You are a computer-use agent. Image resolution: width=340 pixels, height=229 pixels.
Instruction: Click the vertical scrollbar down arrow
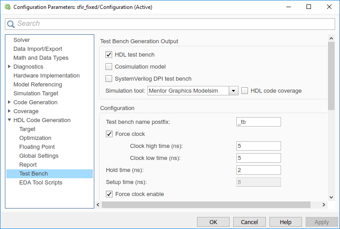point(331,197)
